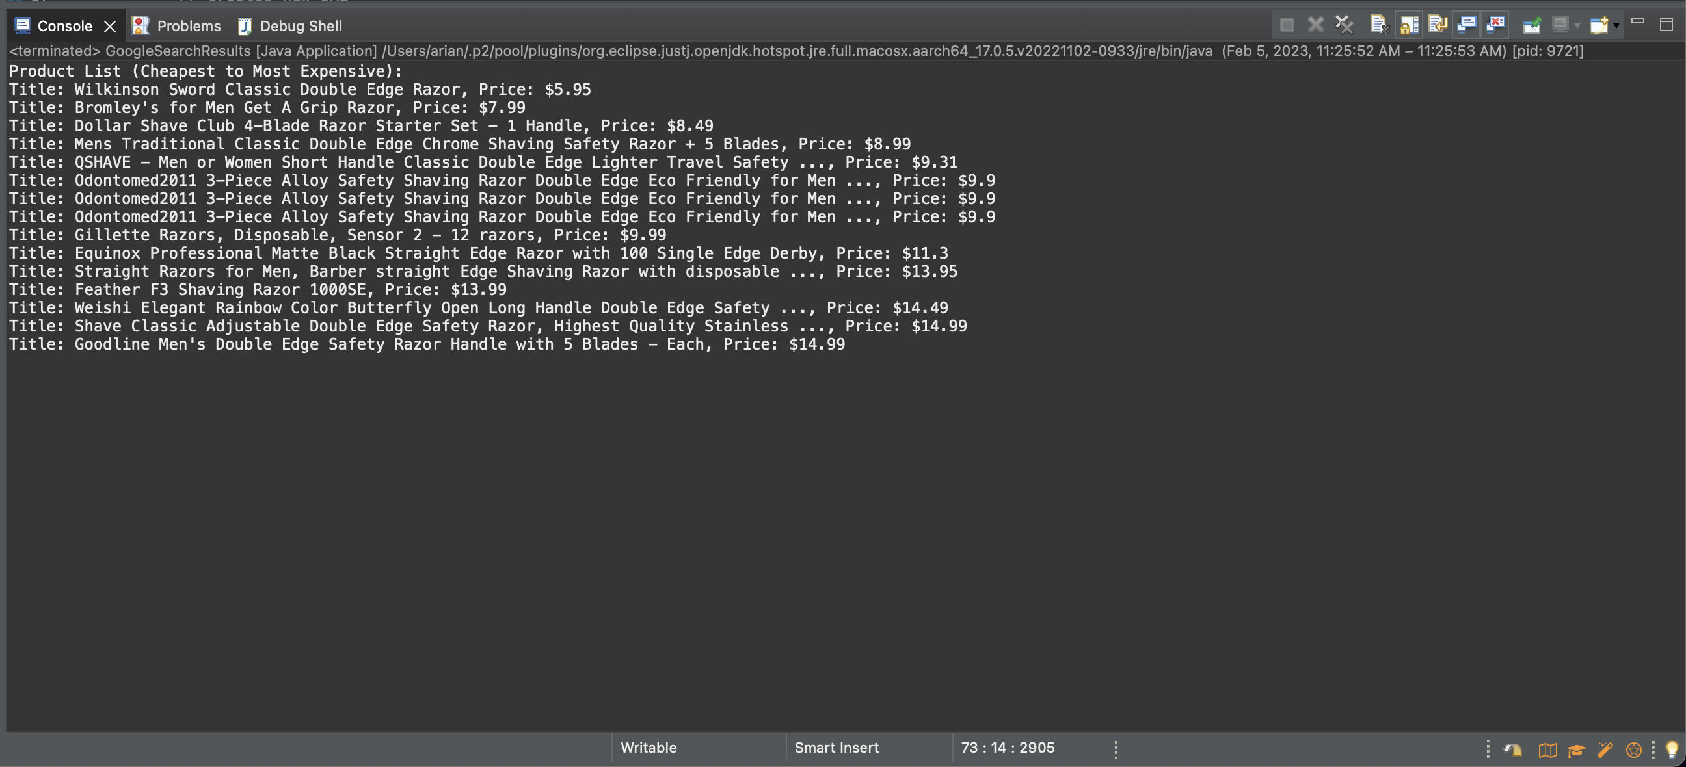Click the Open Console new window icon
This screenshot has width=1686, height=767.
pyautogui.click(x=1598, y=25)
